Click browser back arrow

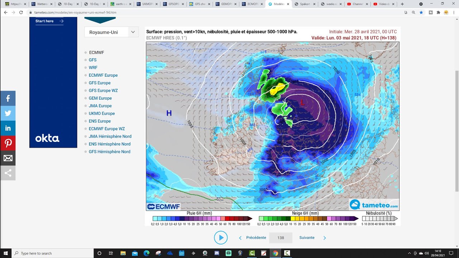[5, 12]
